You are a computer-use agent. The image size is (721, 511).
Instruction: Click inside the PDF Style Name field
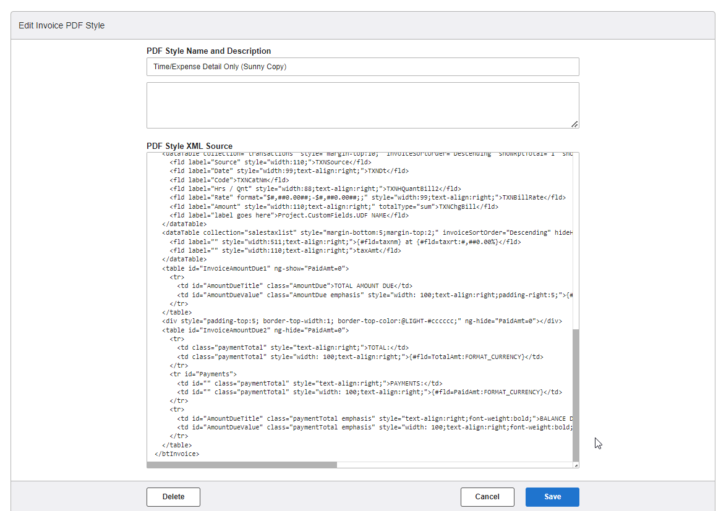click(362, 67)
